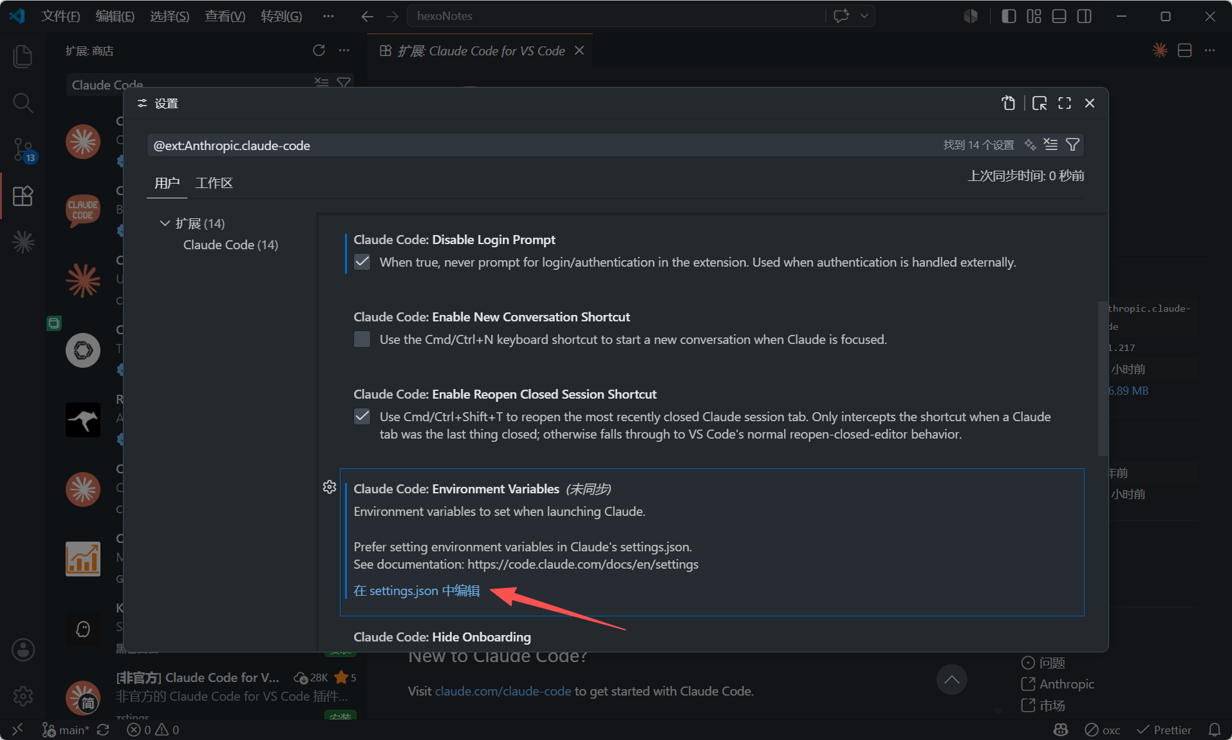Image resolution: width=1232 pixels, height=740 pixels.
Task: Refresh the extensions marketplace list
Action: 319,50
